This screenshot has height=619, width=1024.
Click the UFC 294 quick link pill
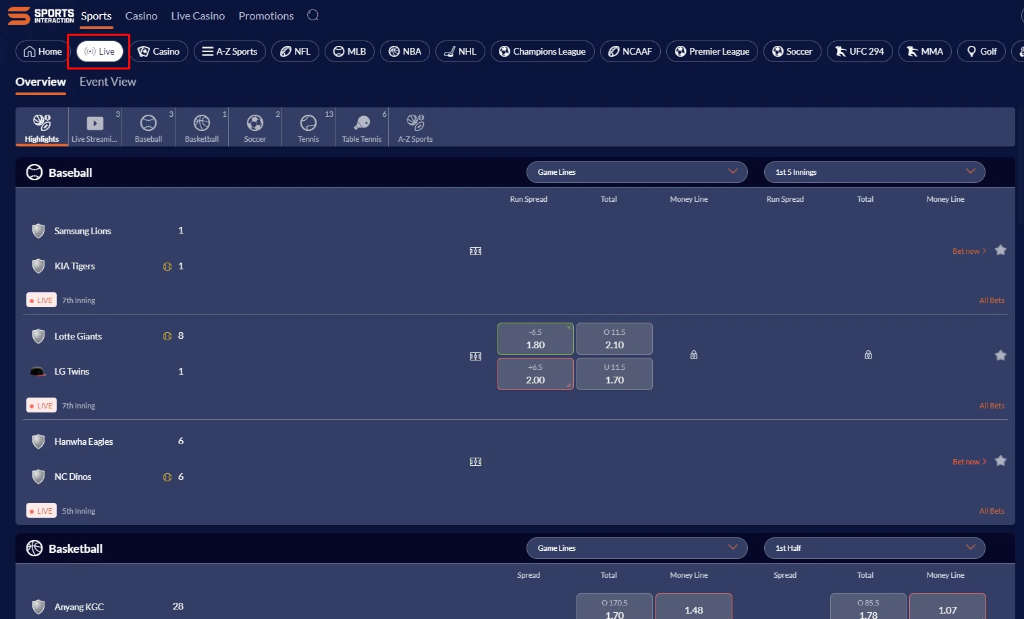pyautogui.click(x=859, y=51)
